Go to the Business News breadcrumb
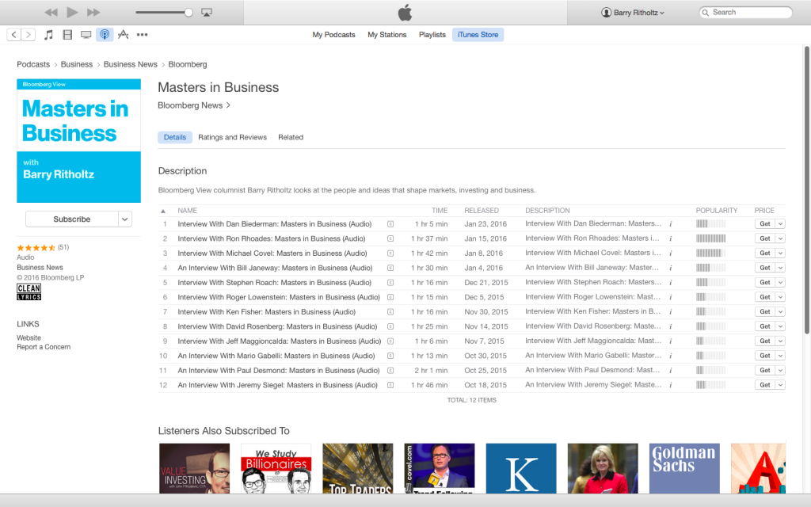The width and height of the screenshot is (811, 507). tap(131, 65)
